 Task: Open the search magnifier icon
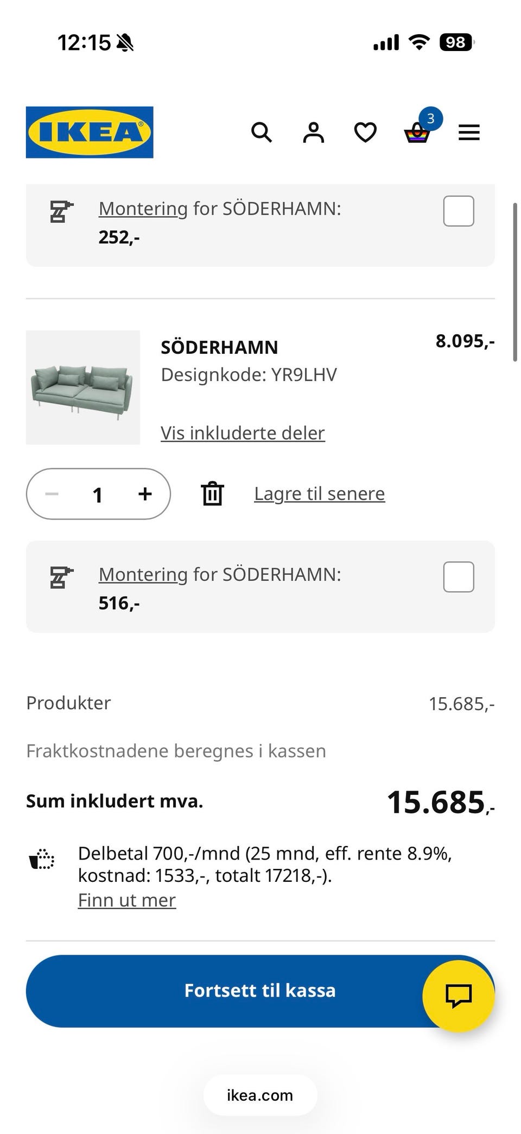coord(261,132)
